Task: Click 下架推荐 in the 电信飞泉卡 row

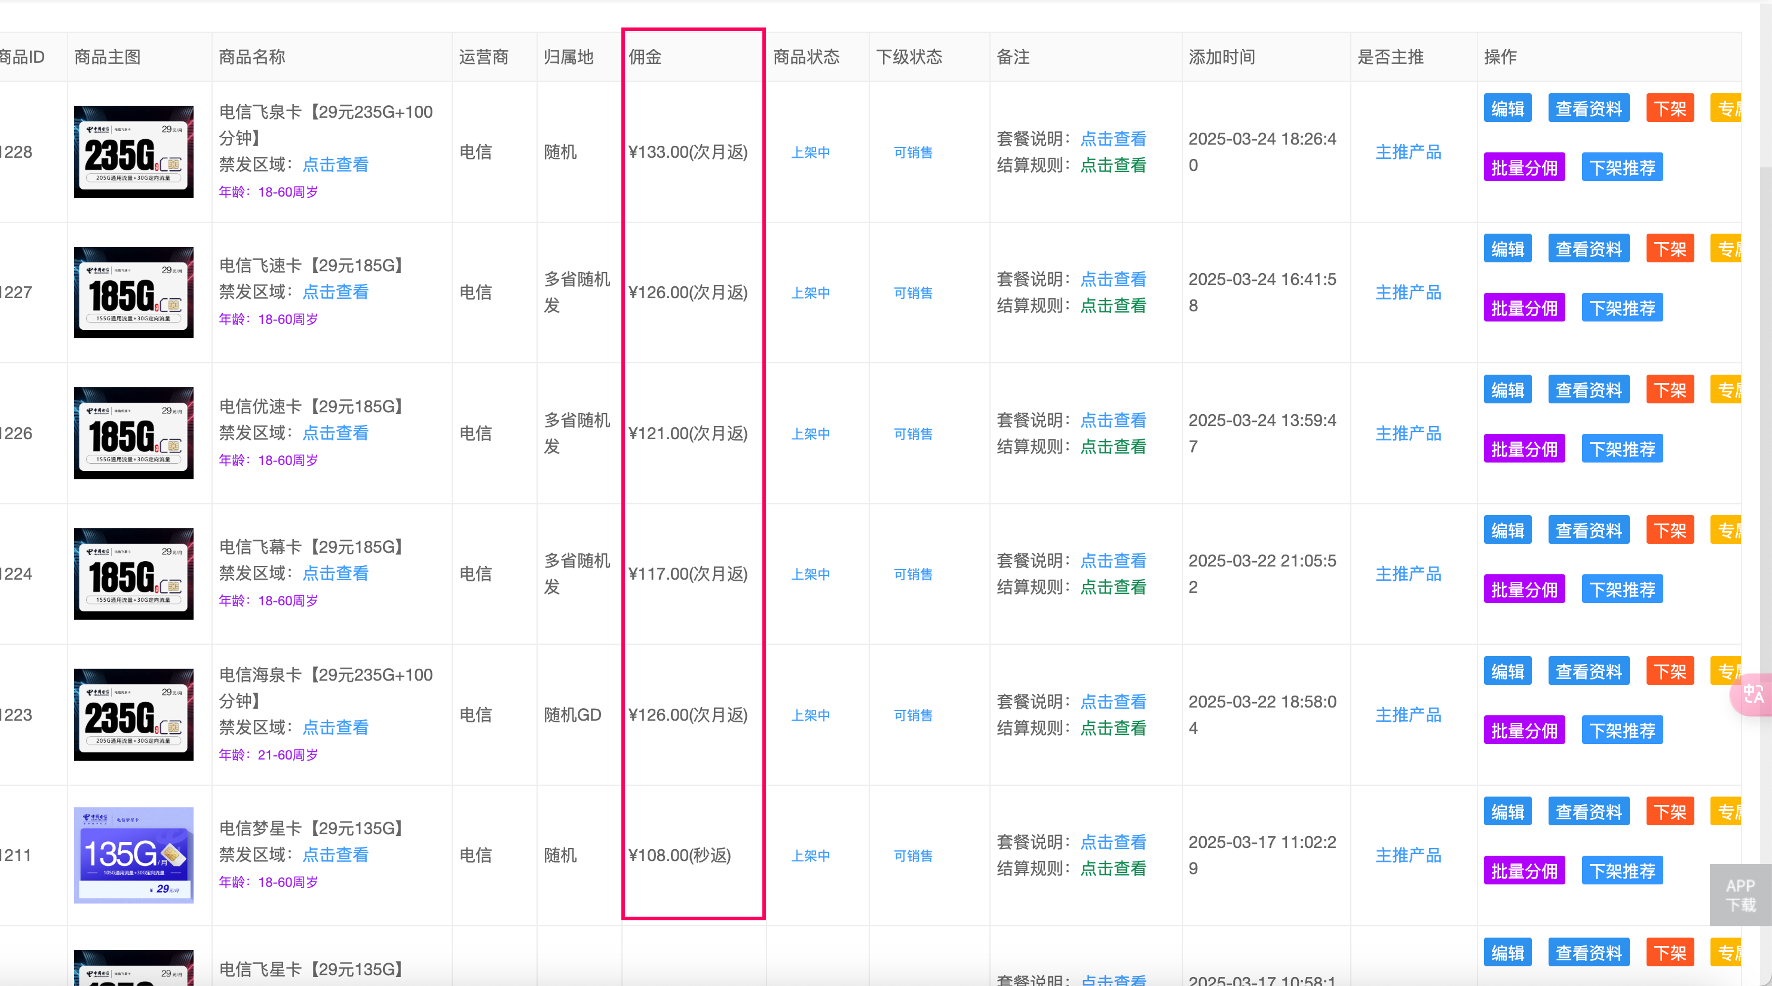Action: pyautogui.click(x=1622, y=167)
